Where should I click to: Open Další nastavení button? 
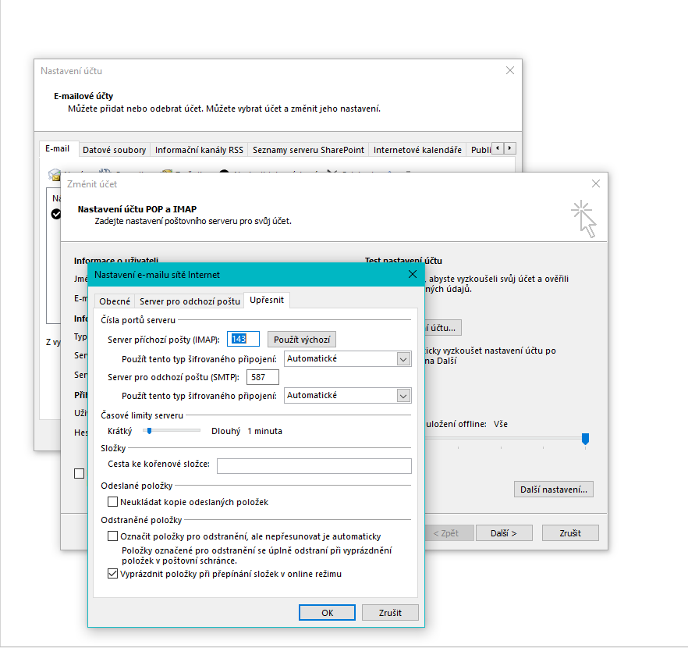pos(555,490)
